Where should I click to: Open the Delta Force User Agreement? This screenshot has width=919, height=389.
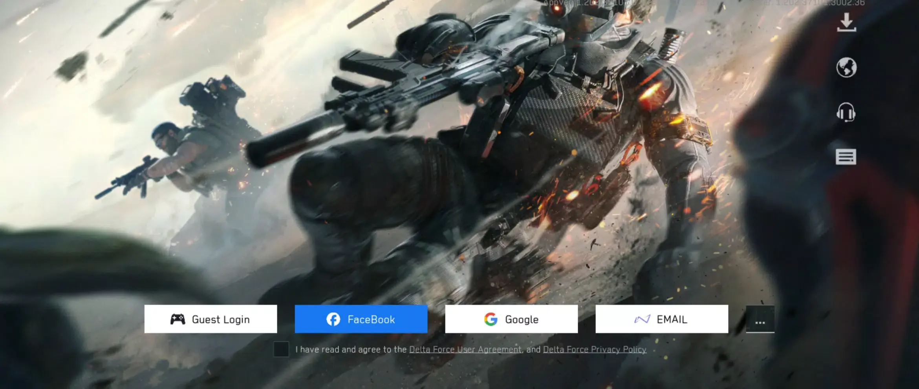465,349
